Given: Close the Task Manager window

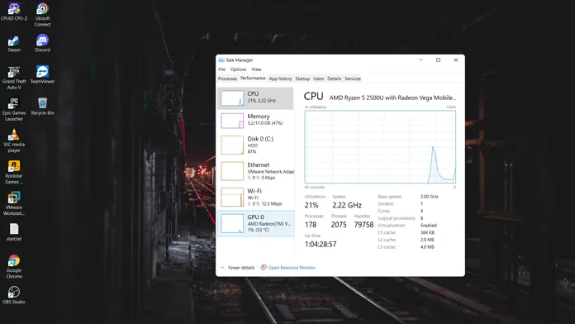Looking at the screenshot, I should pos(456,60).
